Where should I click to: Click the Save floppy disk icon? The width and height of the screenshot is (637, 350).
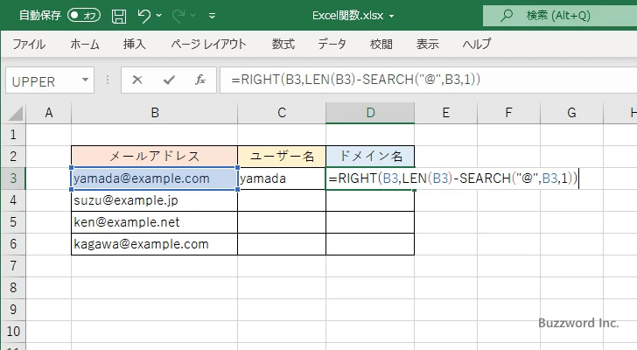(119, 16)
